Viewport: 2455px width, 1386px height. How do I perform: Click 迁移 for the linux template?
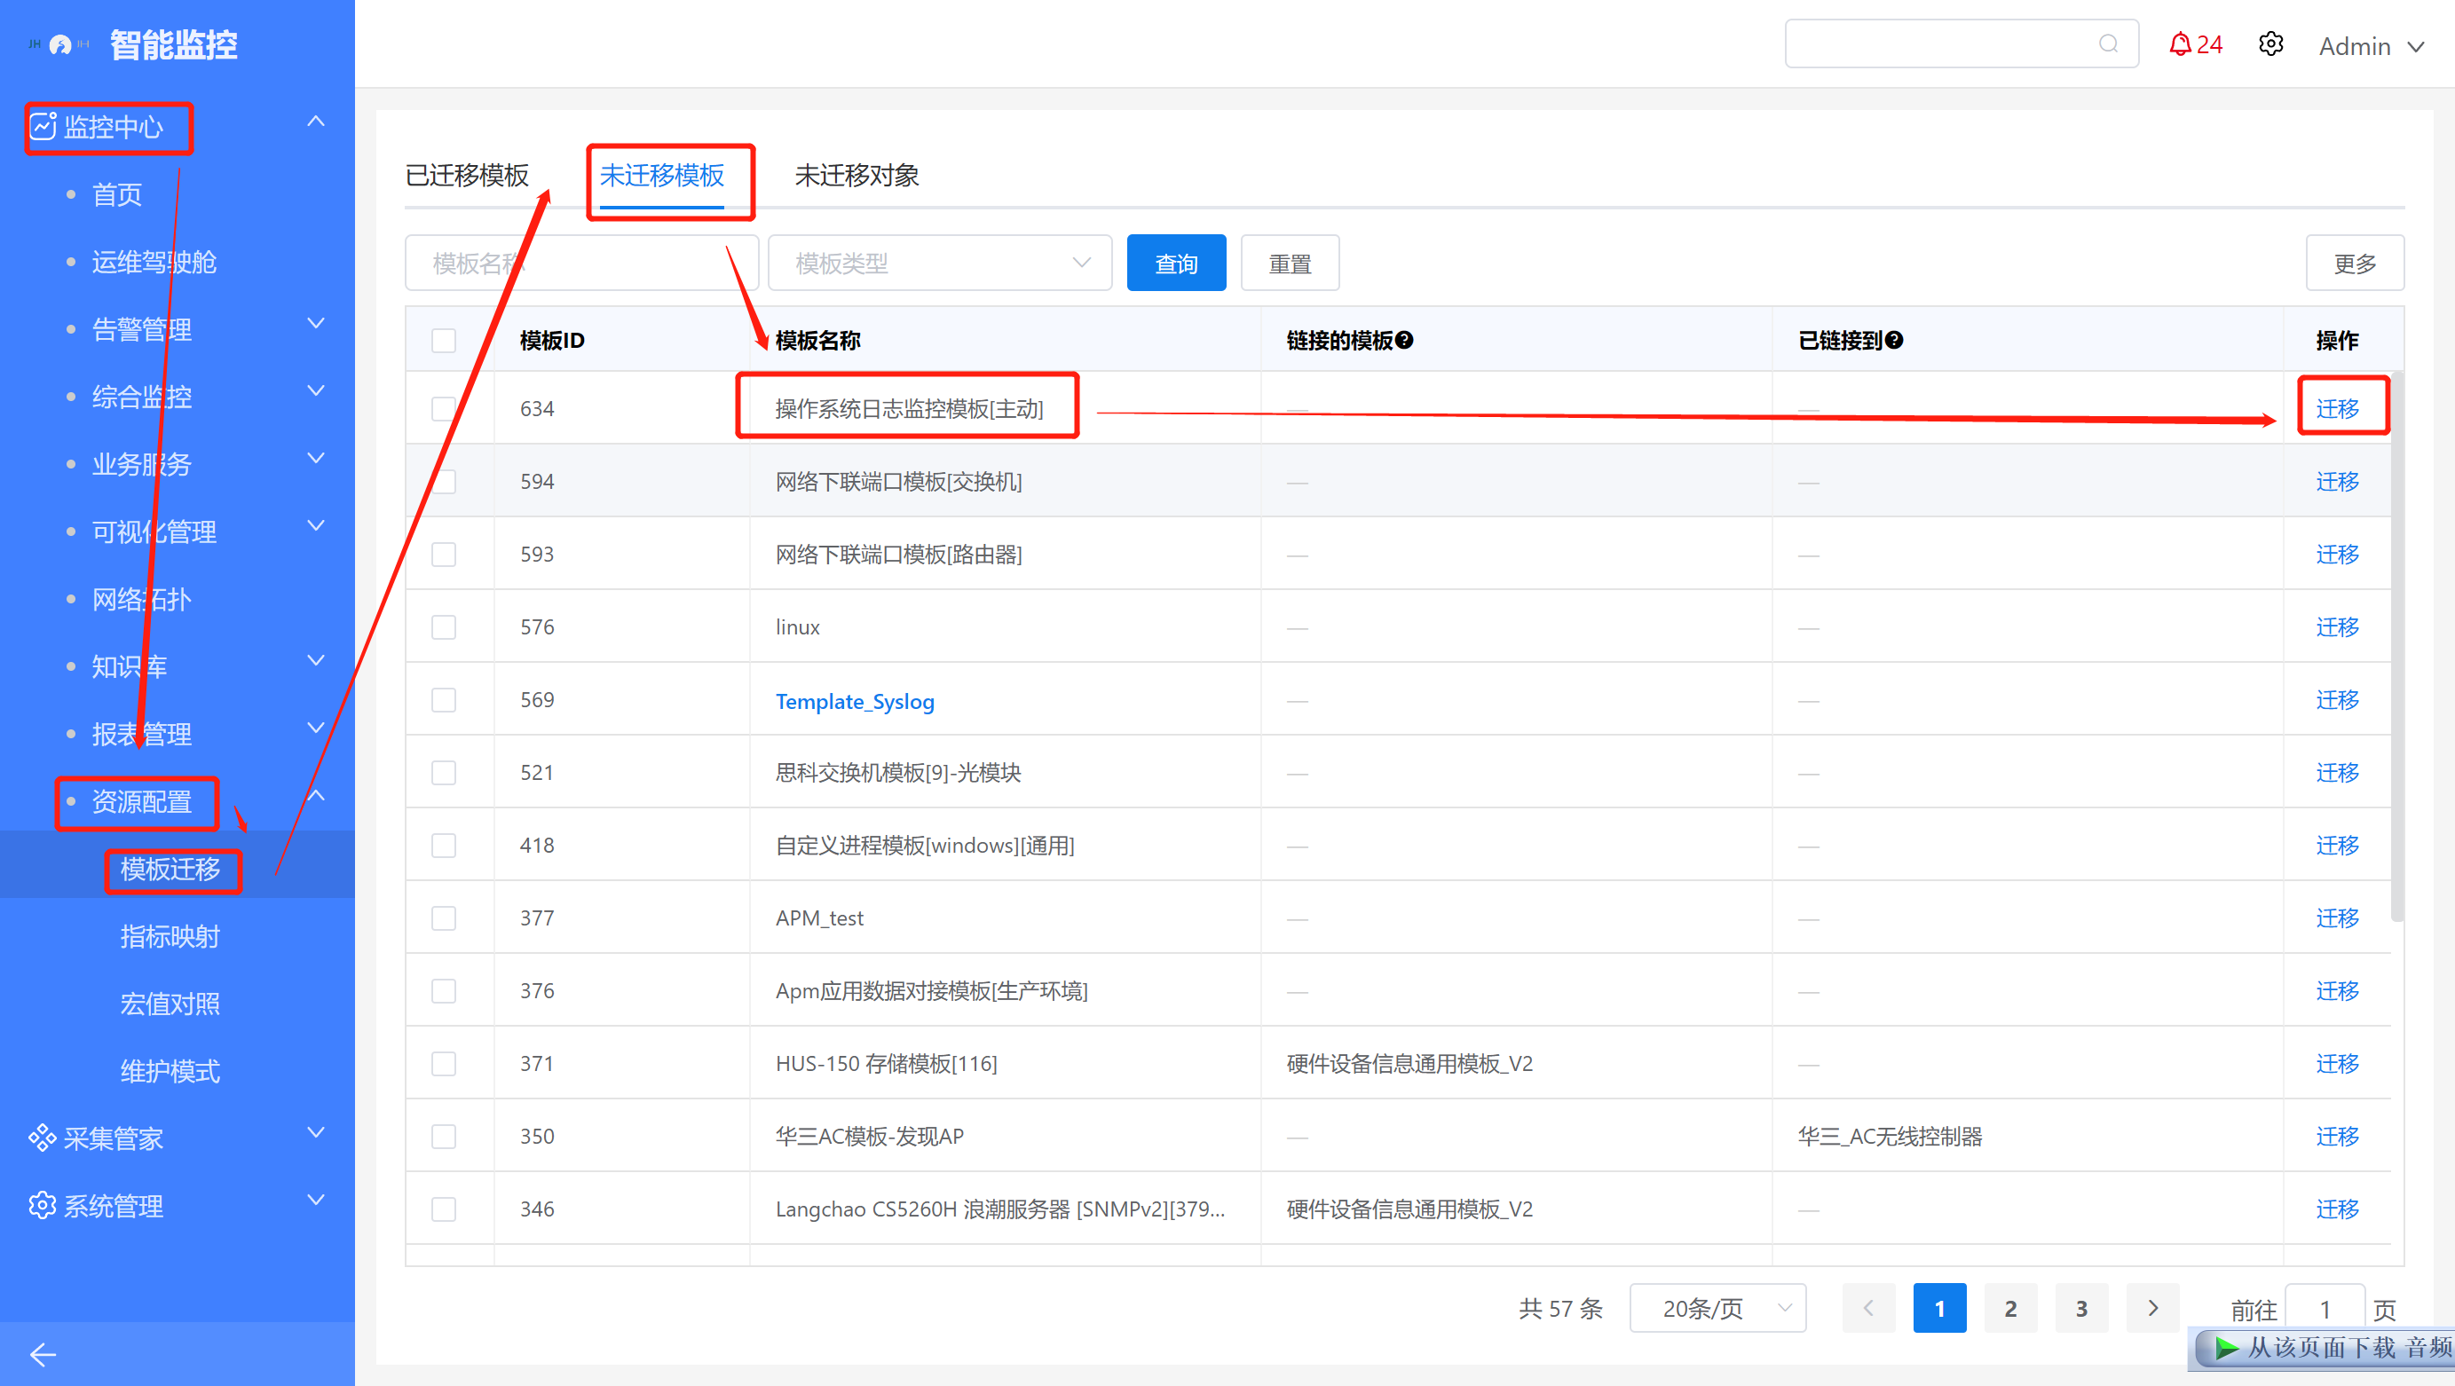click(2338, 627)
